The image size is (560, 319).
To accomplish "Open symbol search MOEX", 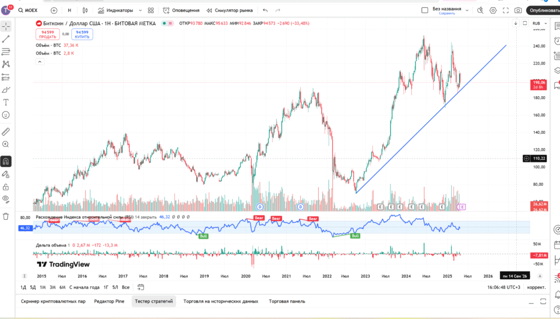I will [x=28, y=10].
